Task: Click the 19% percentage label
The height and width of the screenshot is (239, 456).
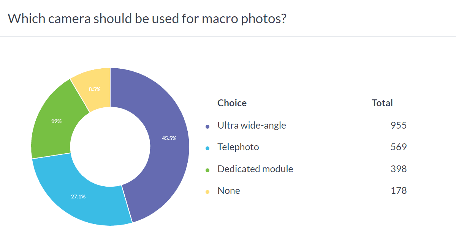Action: tap(56, 121)
